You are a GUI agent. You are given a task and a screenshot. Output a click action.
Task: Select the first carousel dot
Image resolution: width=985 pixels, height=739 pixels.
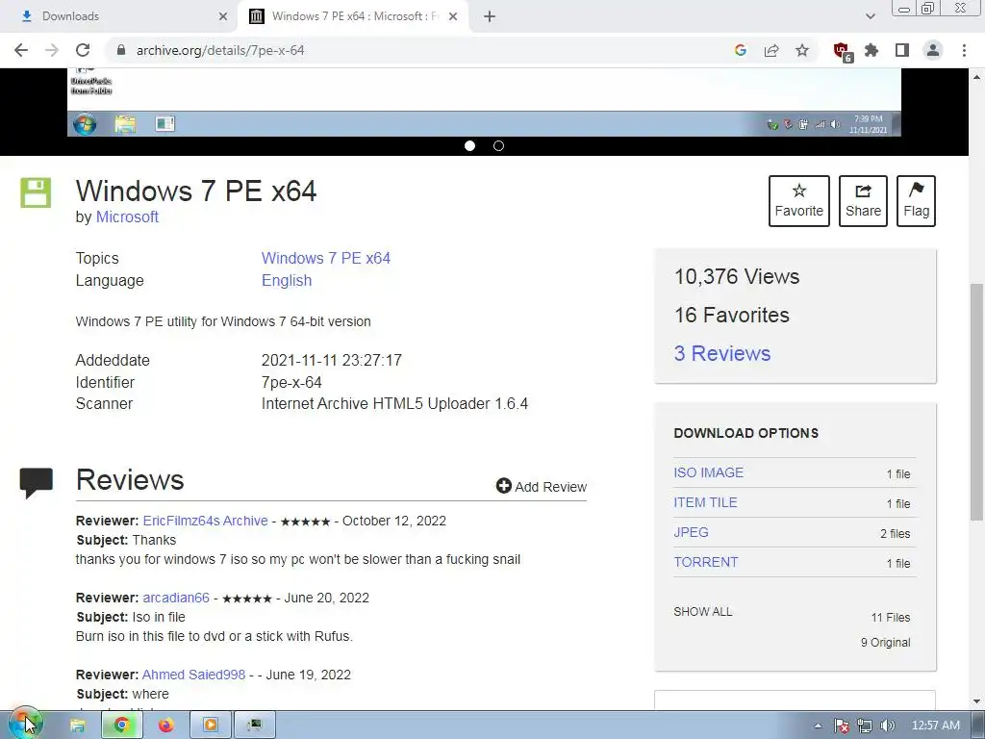469,146
